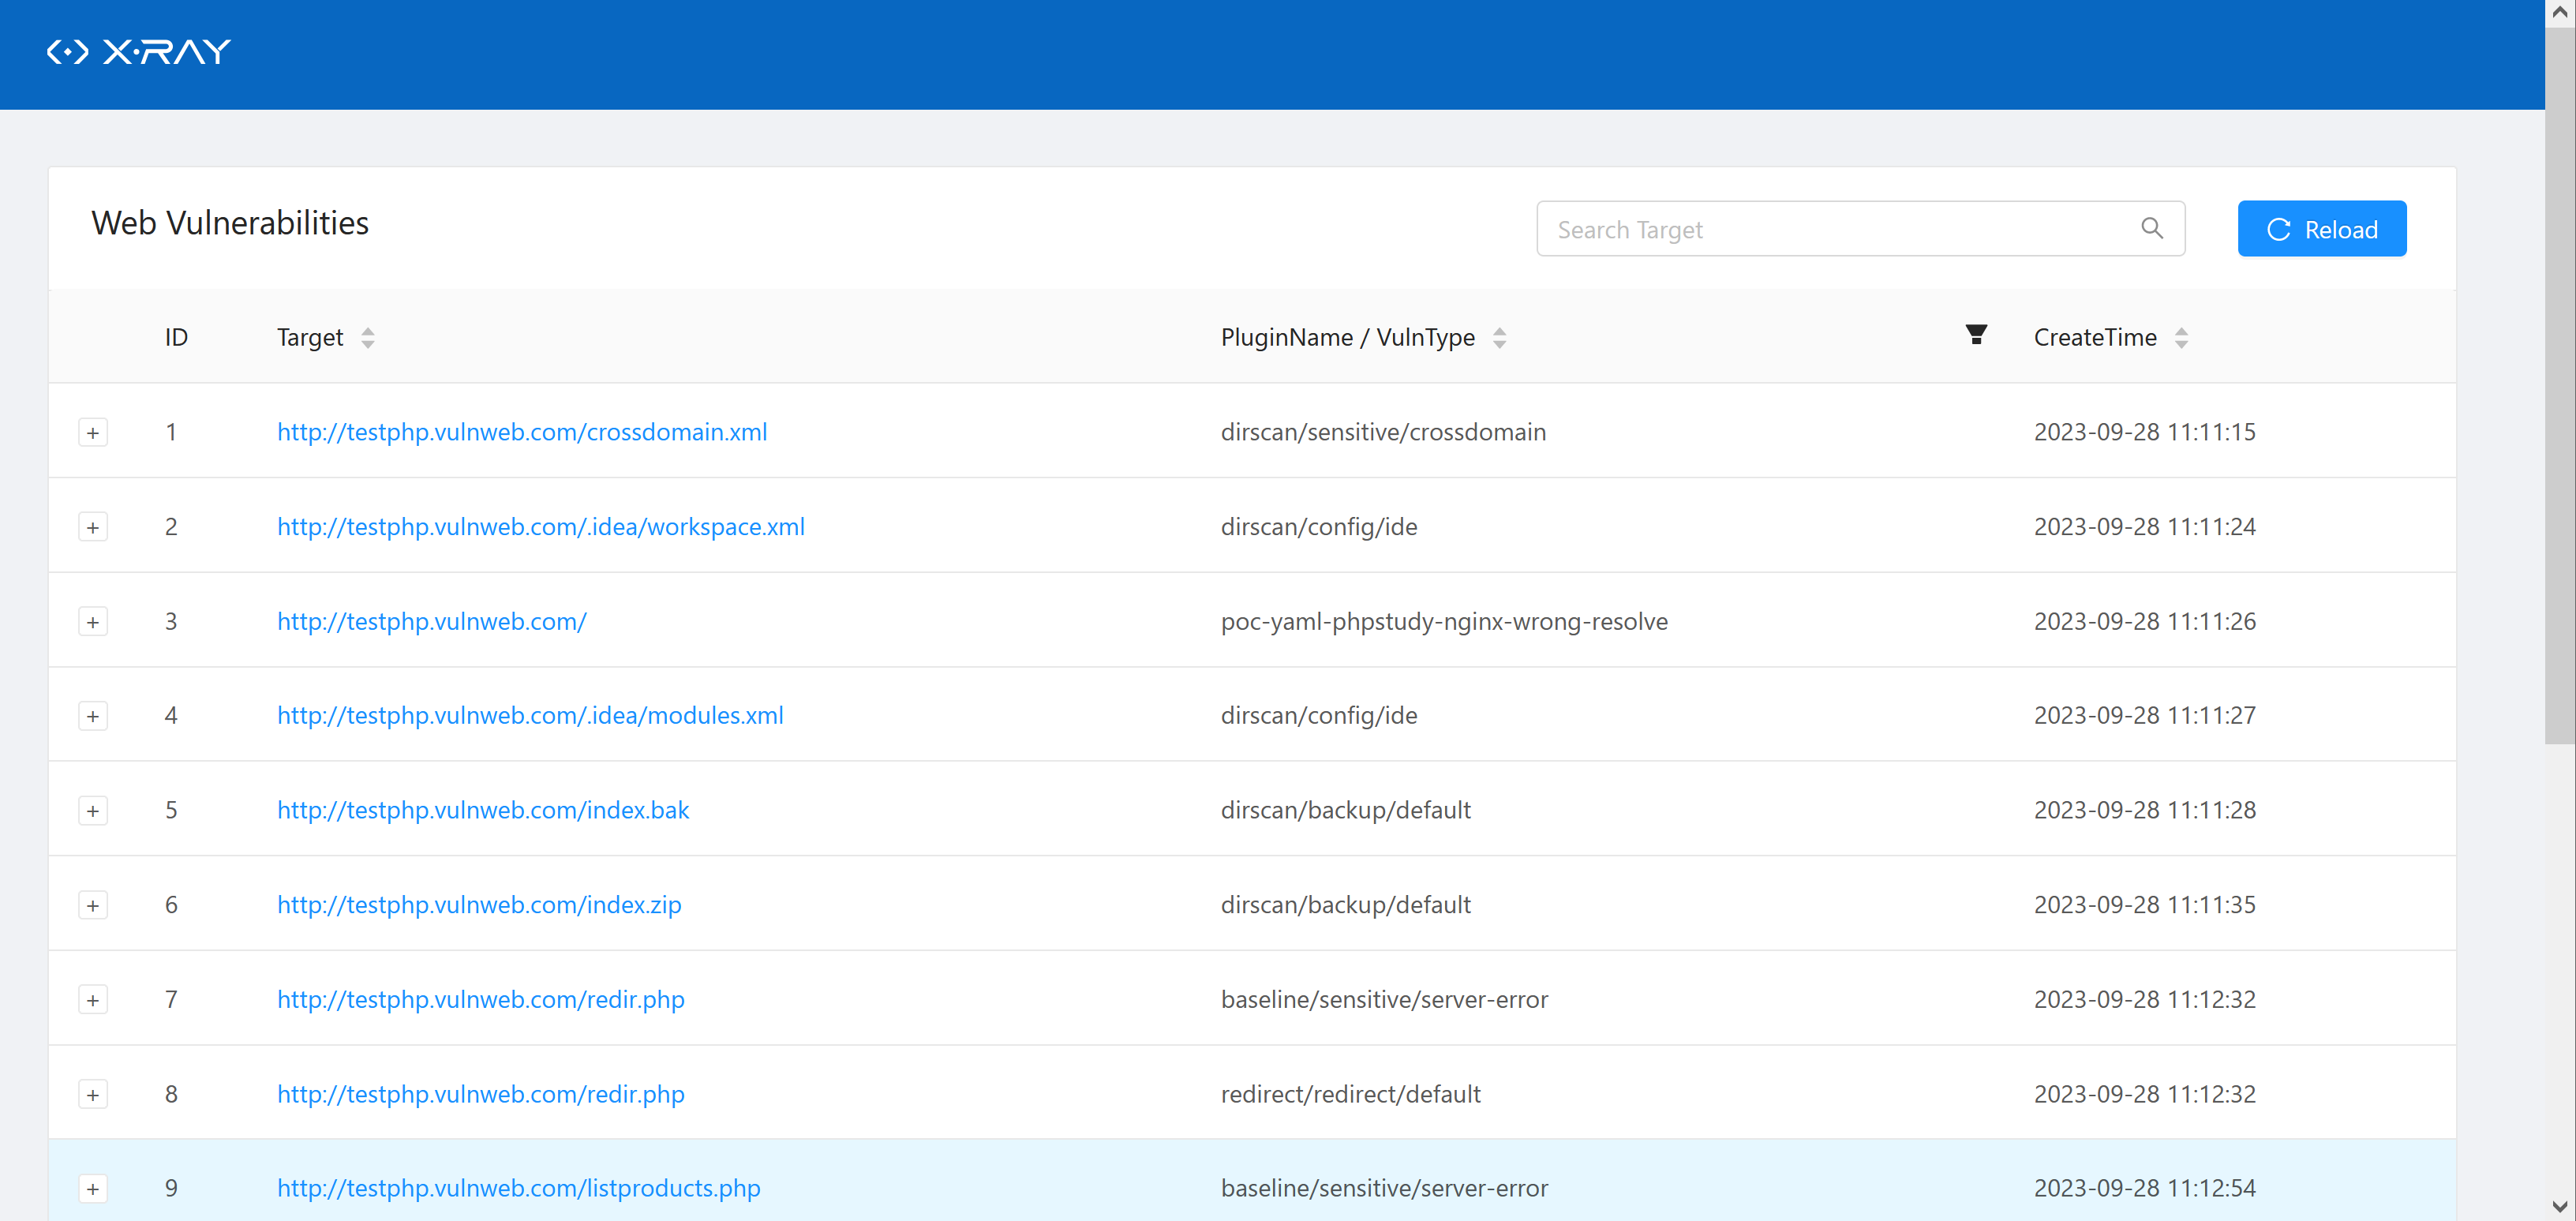The width and height of the screenshot is (2576, 1221).
Task: Select timestamp 2023-09-28 11:11:24
Action: tap(2144, 526)
